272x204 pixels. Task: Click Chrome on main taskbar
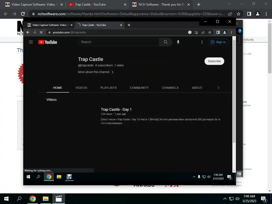tap(32, 199)
